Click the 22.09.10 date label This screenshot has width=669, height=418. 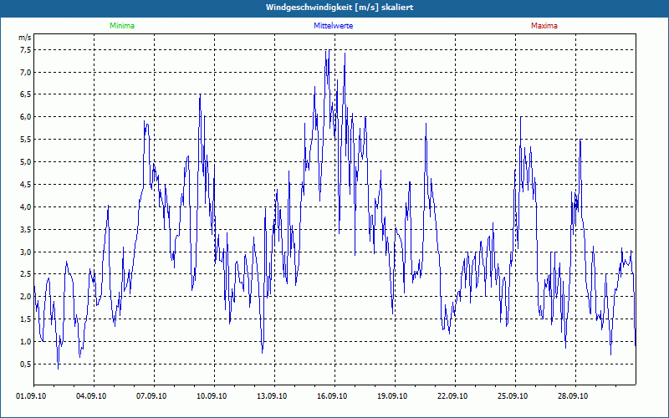coord(452,396)
